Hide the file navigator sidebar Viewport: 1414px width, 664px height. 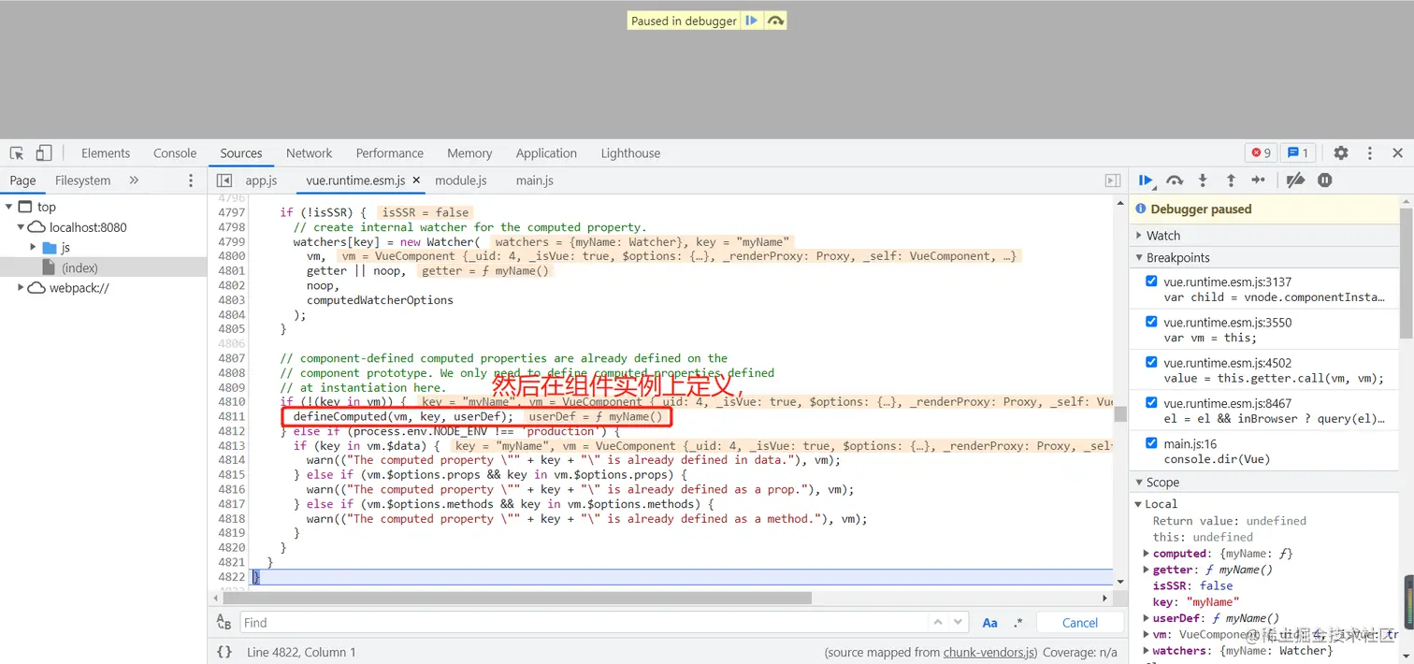[224, 180]
